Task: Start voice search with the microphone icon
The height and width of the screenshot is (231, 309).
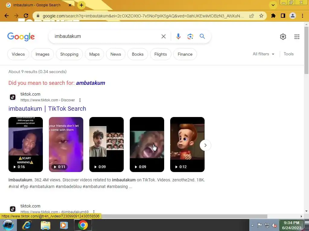Action: (x=178, y=36)
